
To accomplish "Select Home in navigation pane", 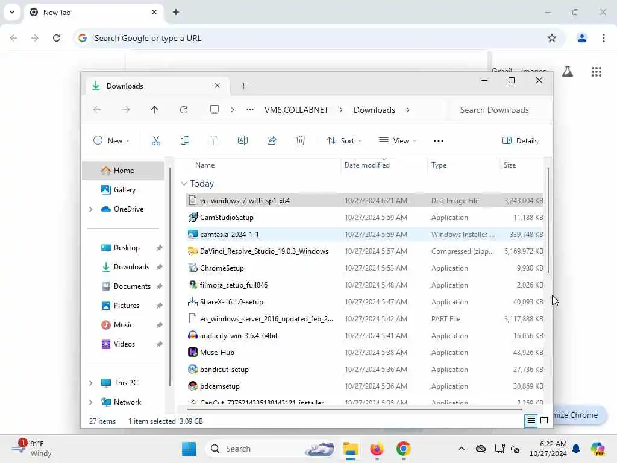I will [x=123, y=171].
